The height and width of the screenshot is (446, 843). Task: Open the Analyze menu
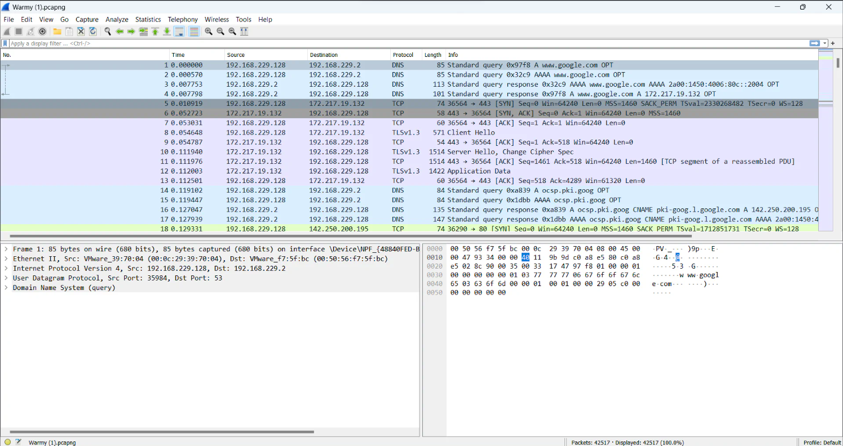pyautogui.click(x=117, y=19)
